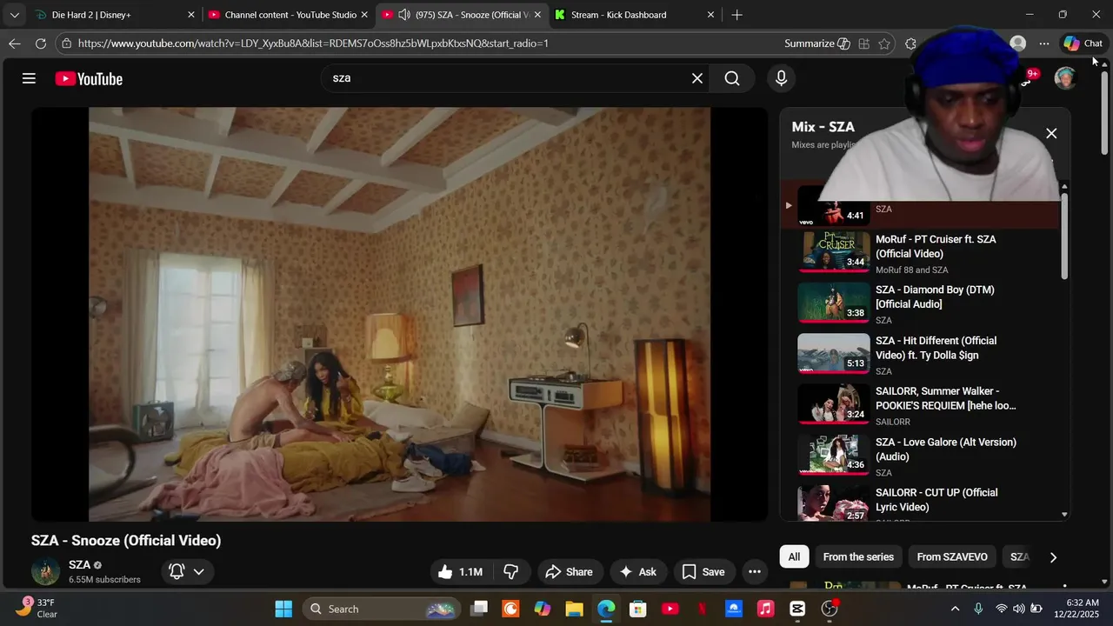View site information lock icon

click(x=66, y=43)
